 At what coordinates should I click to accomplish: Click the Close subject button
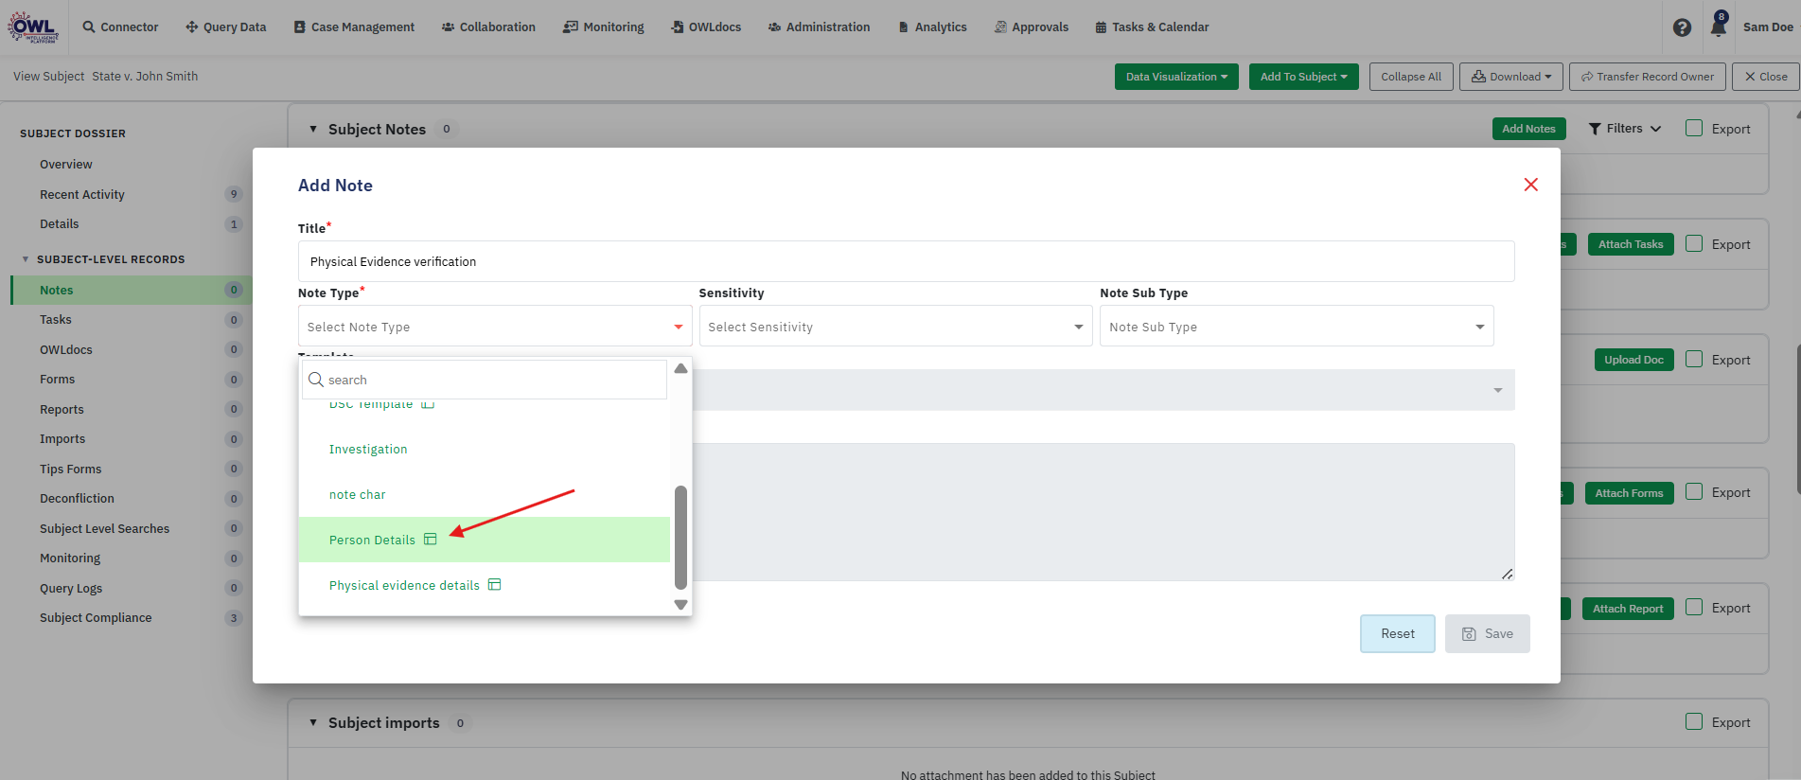coord(1765,77)
